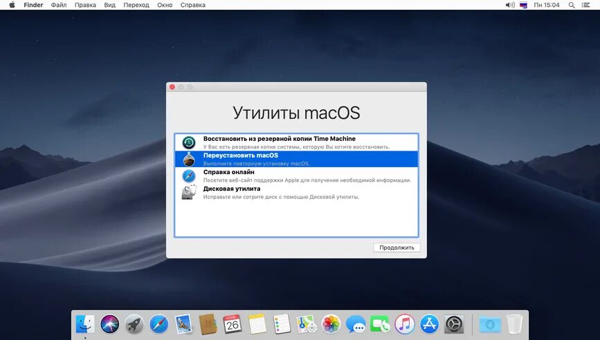The width and height of the screenshot is (600, 340).
Task: Click the Russian flag input source icon
Action: [x=523, y=5]
